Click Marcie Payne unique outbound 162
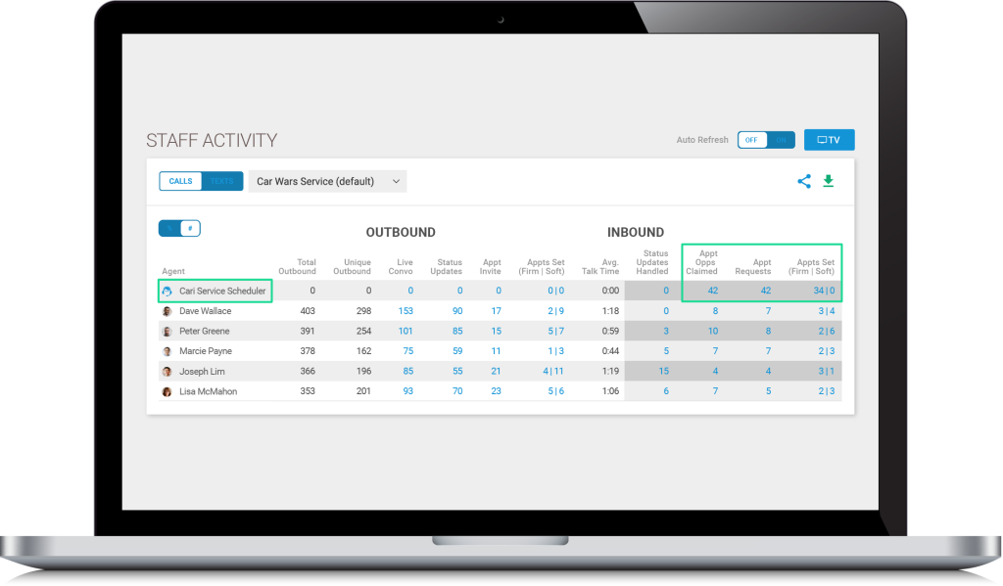 click(x=363, y=351)
